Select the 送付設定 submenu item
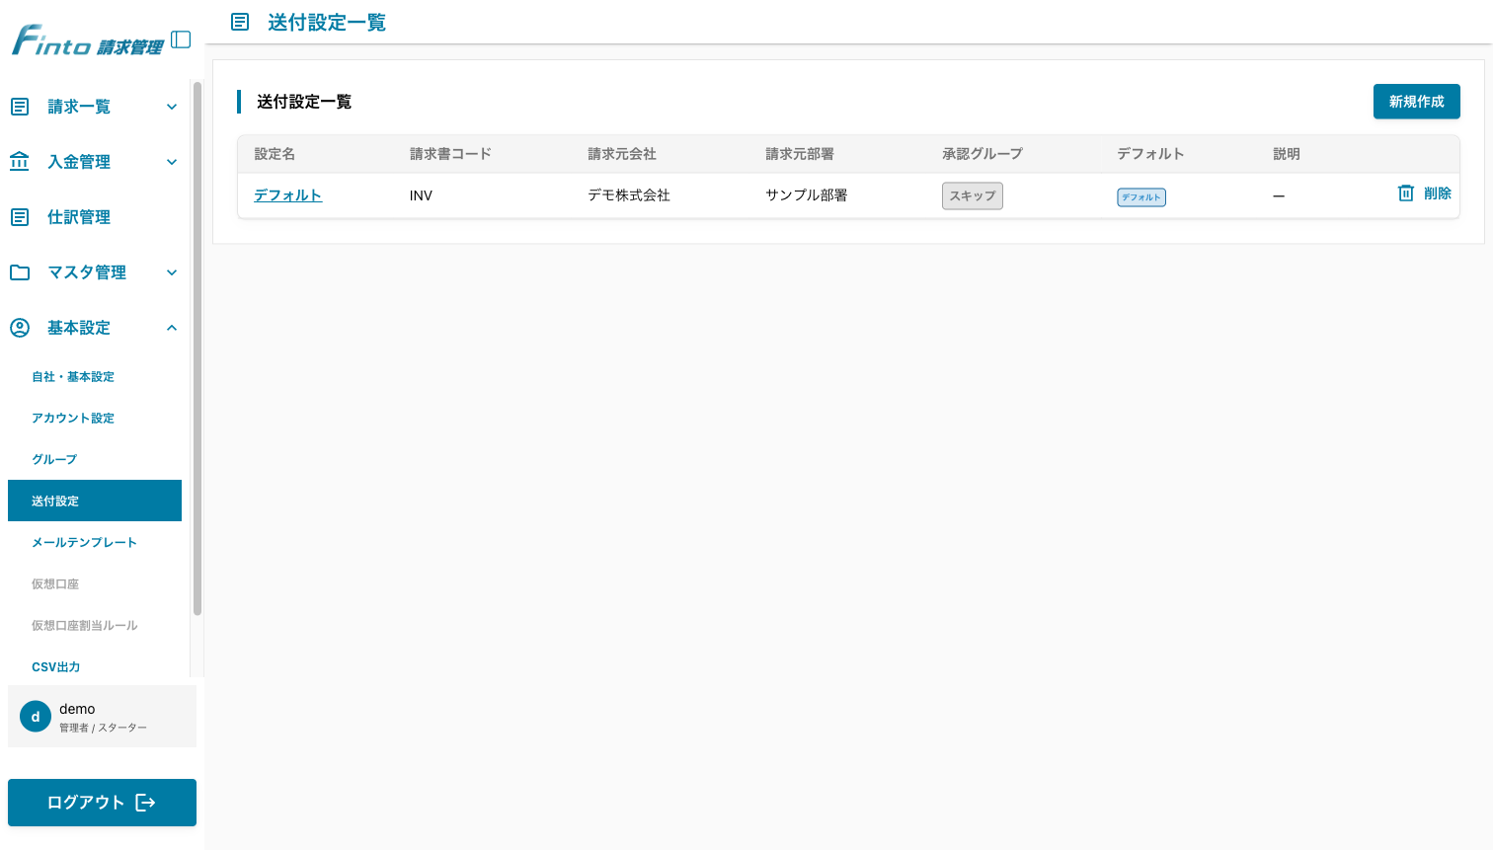Viewport: 1493px width, 850px height. (x=95, y=501)
